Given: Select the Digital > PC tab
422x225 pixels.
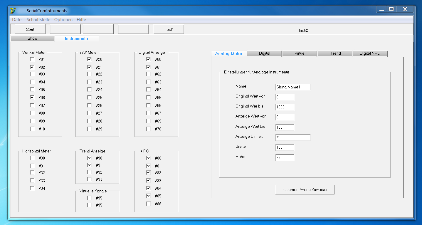Looking at the screenshot, I should tap(370, 53).
